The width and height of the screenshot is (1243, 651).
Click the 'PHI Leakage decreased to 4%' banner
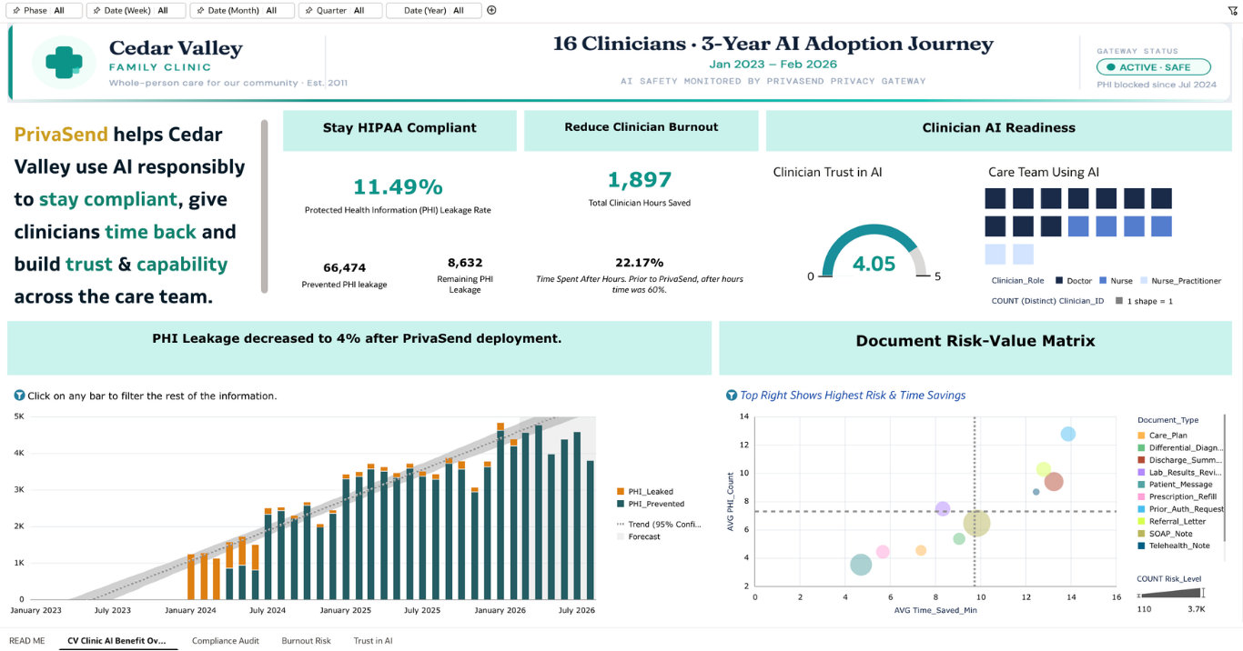pyautogui.click(x=359, y=347)
